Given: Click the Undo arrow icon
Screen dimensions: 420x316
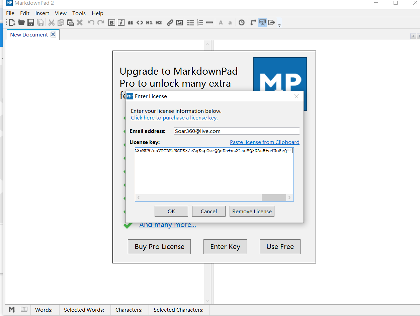Looking at the screenshot, I should tap(91, 22).
